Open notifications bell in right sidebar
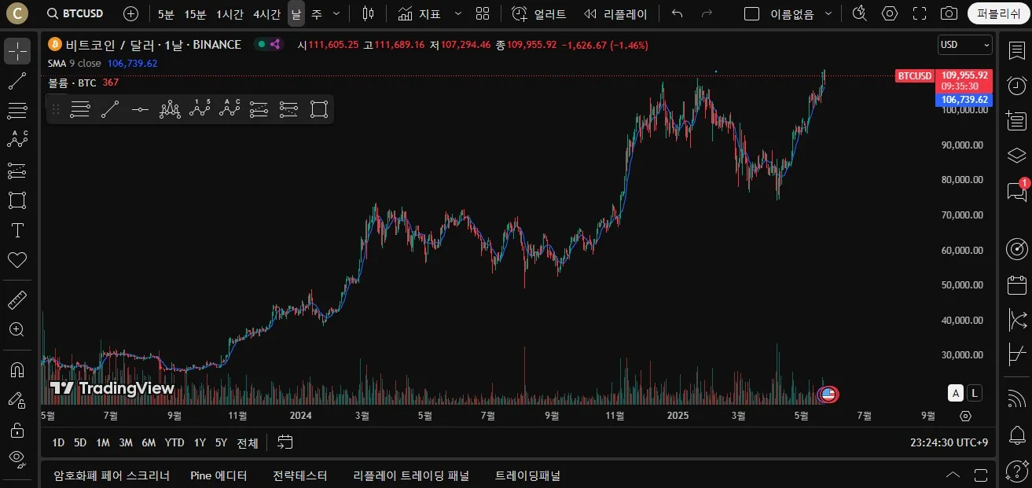Viewport: 1032px width, 488px height. [1016, 434]
